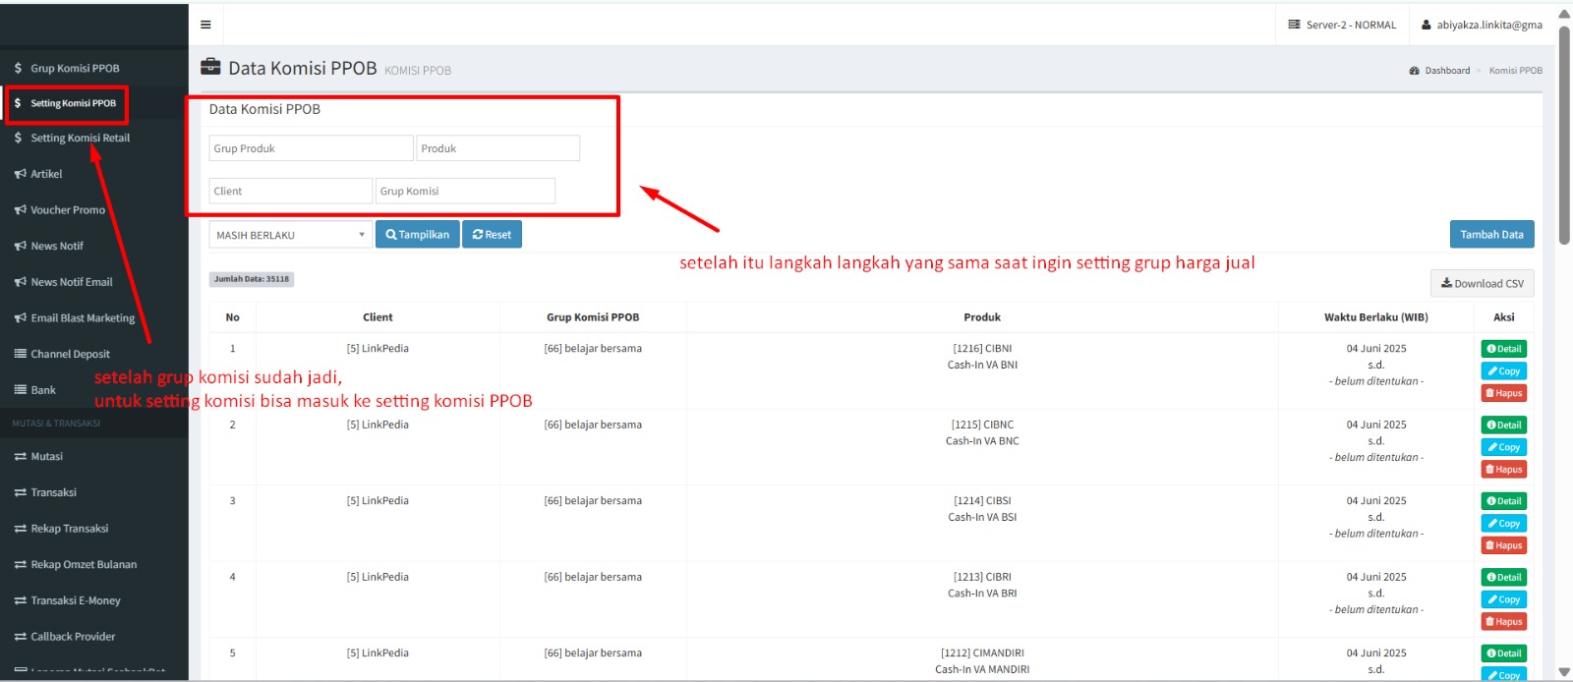Click the Client filter field
This screenshot has width=1573, height=682.
291,191
